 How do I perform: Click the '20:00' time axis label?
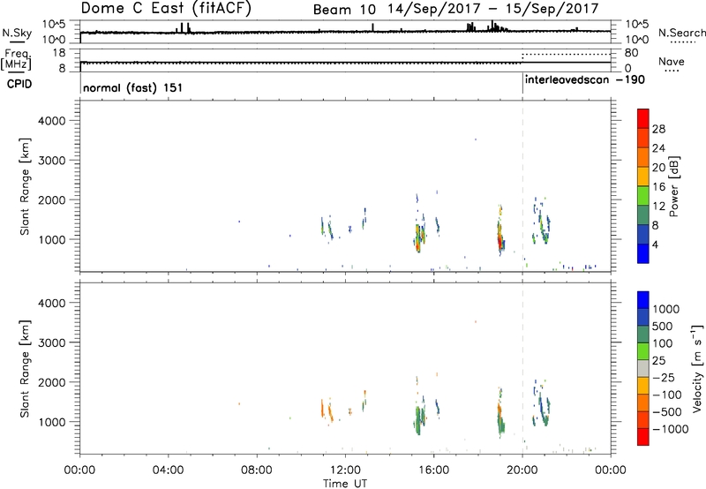(x=522, y=470)
